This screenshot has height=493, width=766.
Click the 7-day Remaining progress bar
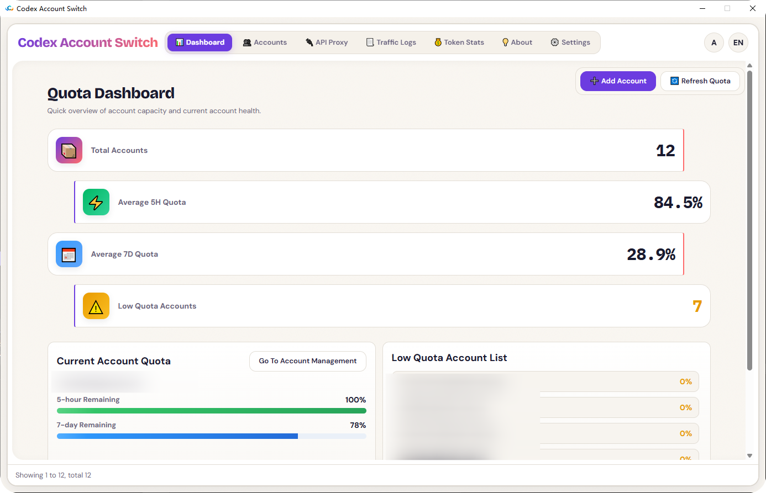coord(212,436)
